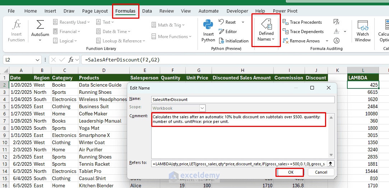Click the Kitchen Blender cell
This screenshot has width=389, height=188.
coord(104,185)
